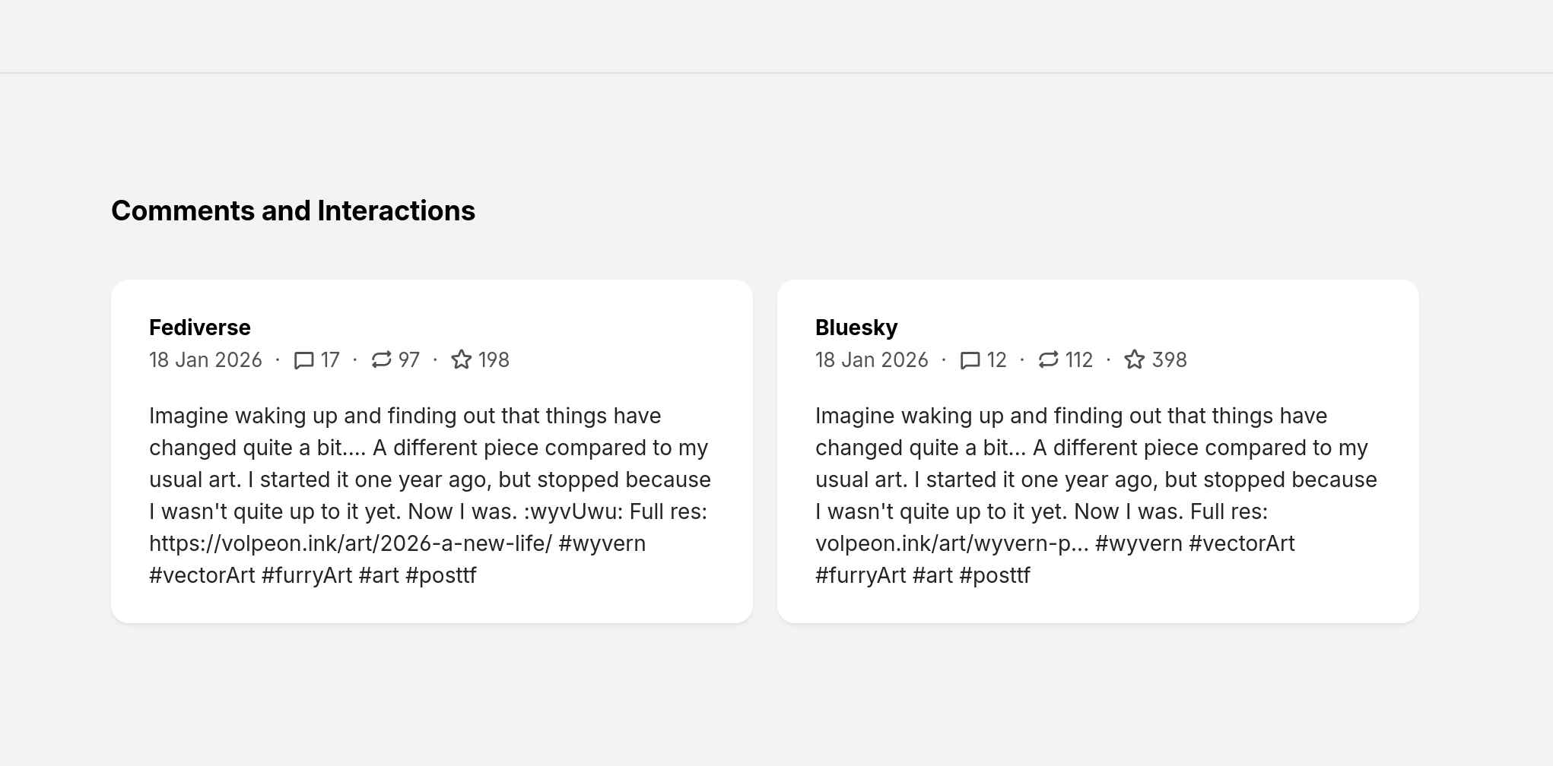Click the Fediverse favorites count 198
This screenshot has height=766, width=1553.
pyautogui.click(x=494, y=360)
